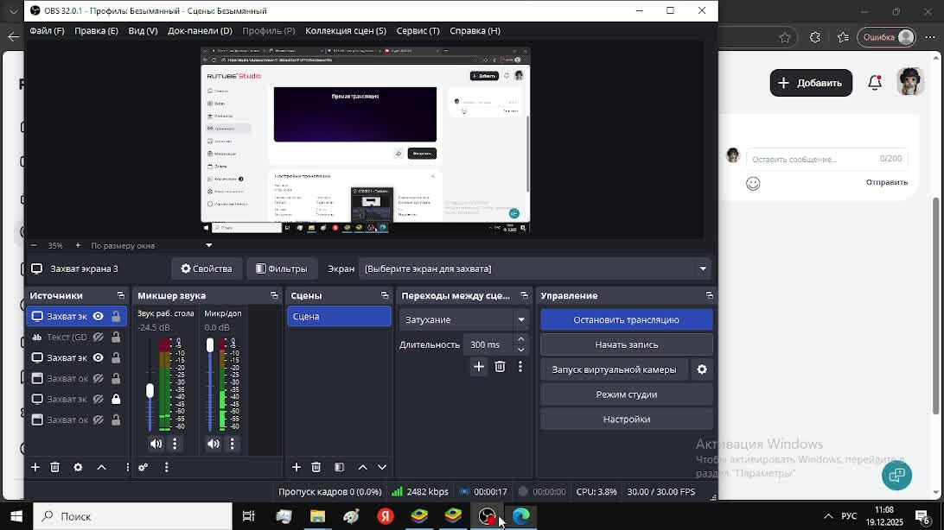Lock the highlighted Захват эк source
The image size is (944, 530).
point(116,316)
